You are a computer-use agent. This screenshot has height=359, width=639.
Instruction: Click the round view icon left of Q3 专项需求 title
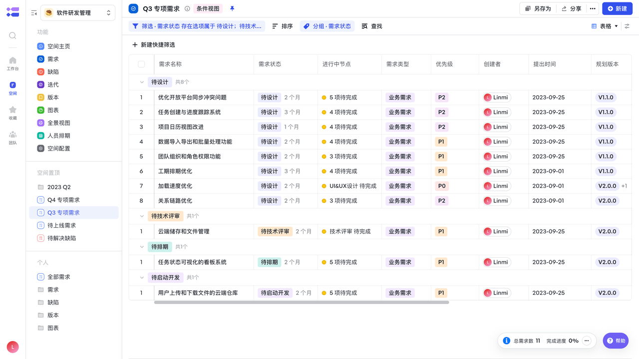133,8
